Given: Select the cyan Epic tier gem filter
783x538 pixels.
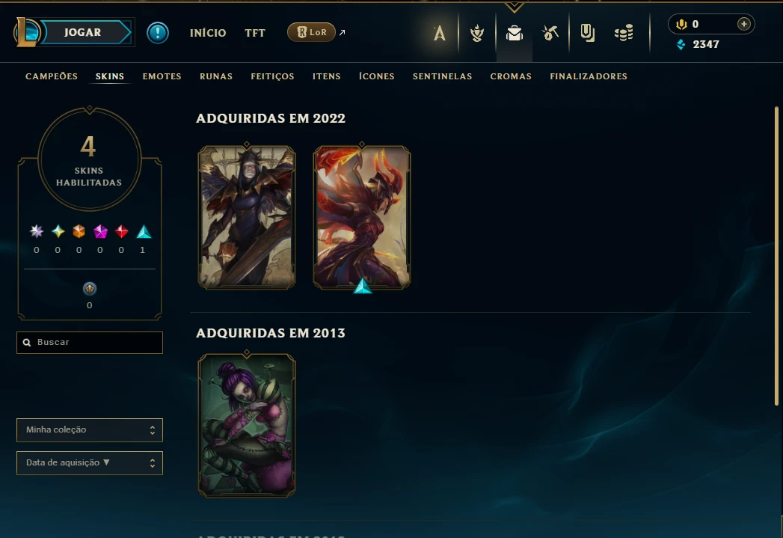Looking at the screenshot, I should point(144,232).
